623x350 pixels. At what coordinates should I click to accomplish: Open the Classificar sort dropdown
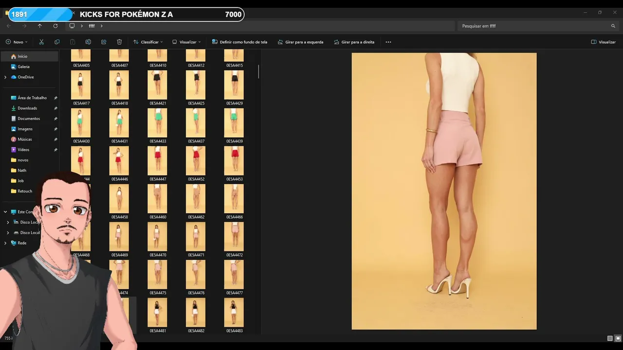point(148,42)
